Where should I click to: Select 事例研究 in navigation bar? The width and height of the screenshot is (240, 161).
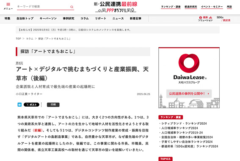point(69,19)
